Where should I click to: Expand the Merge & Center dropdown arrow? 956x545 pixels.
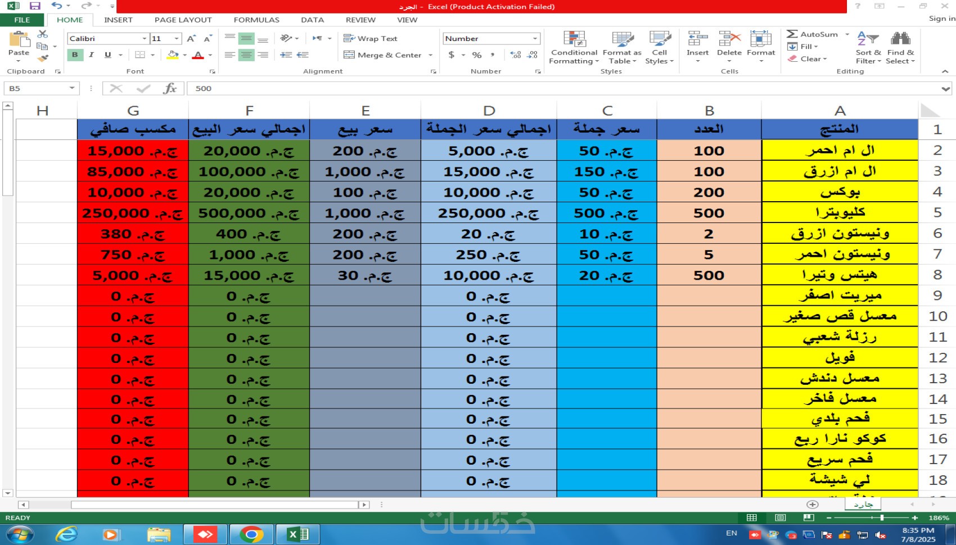(x=431, y=55)
